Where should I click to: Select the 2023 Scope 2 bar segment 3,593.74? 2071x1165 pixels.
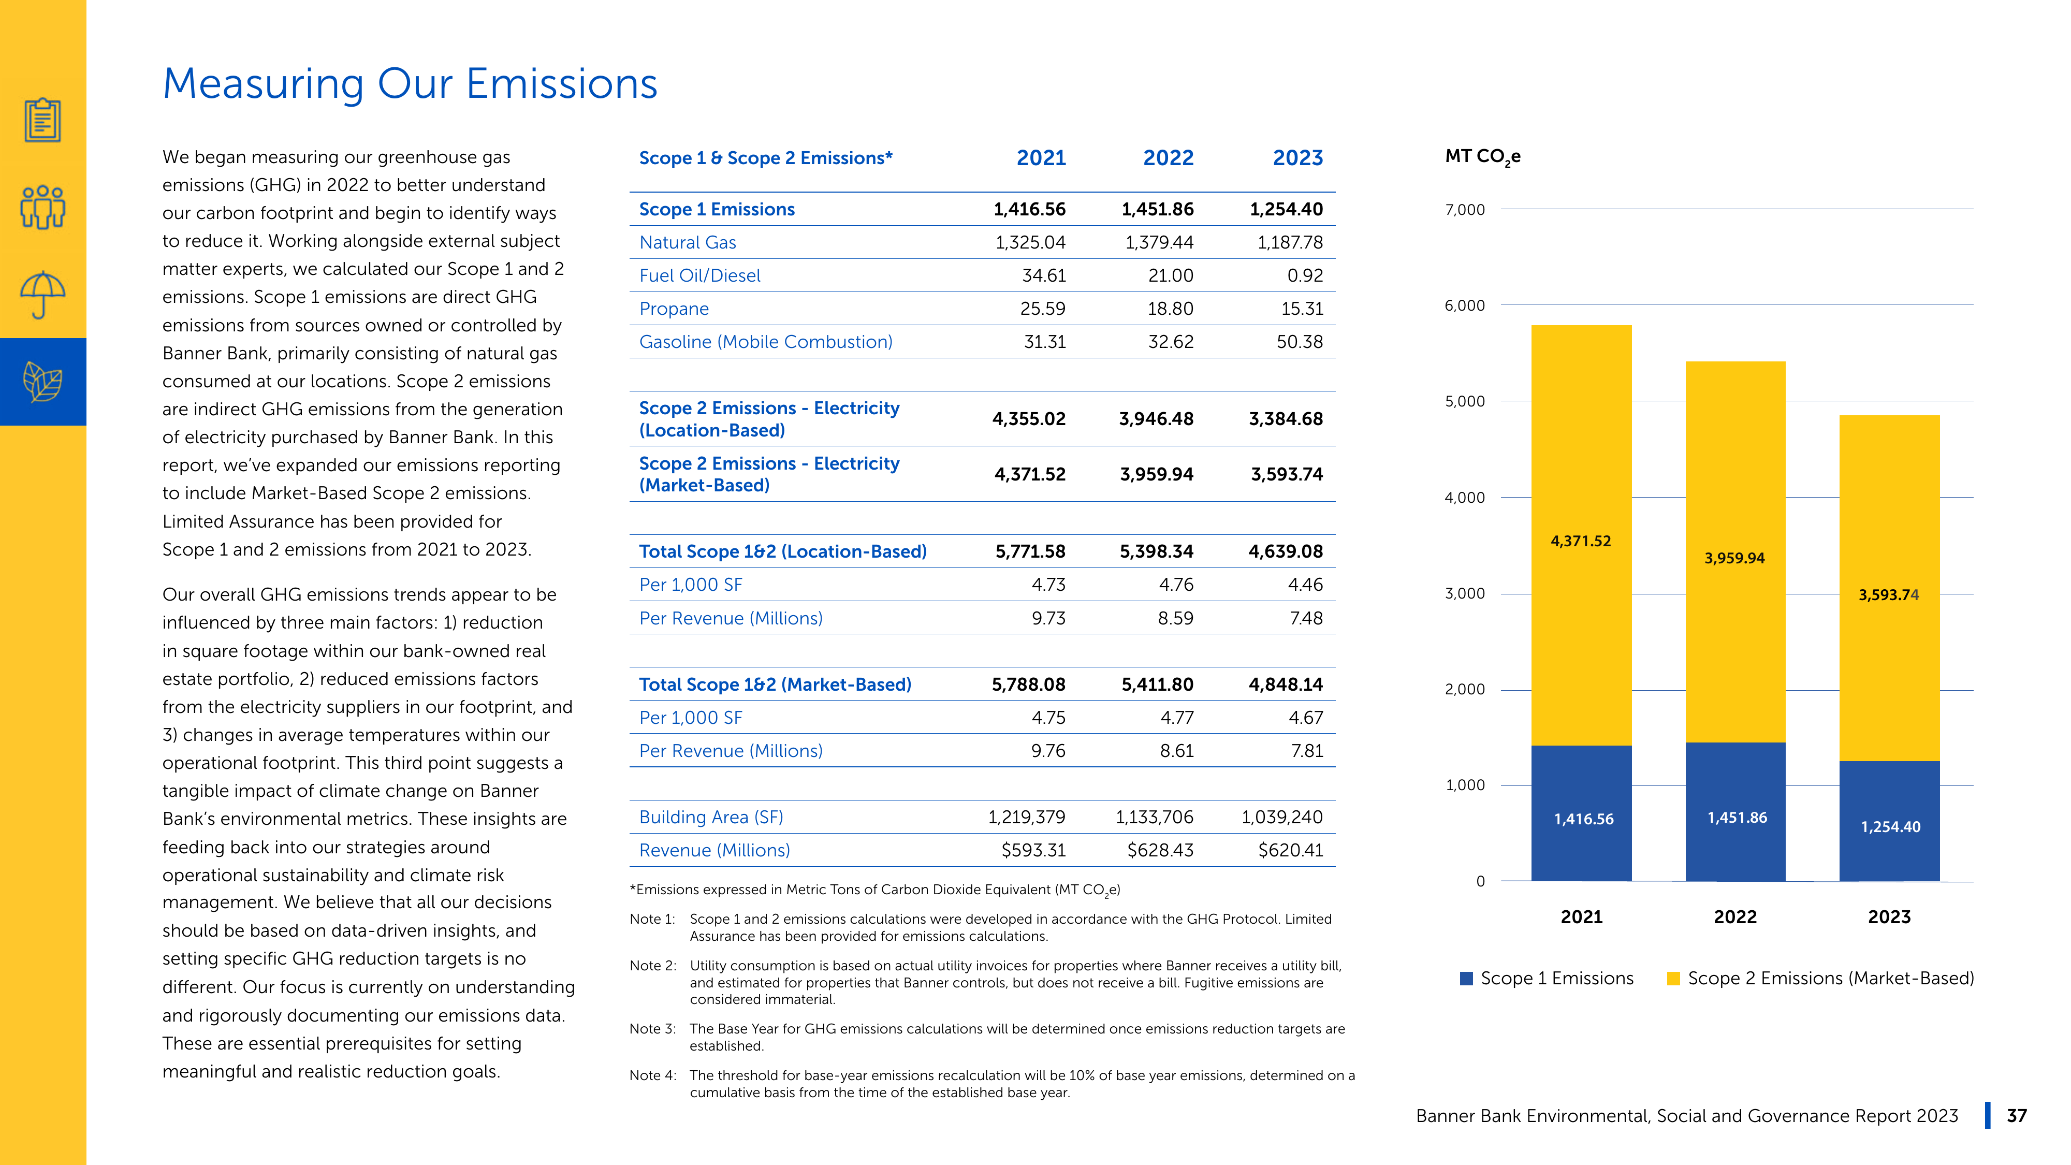tap(1889, 588)
